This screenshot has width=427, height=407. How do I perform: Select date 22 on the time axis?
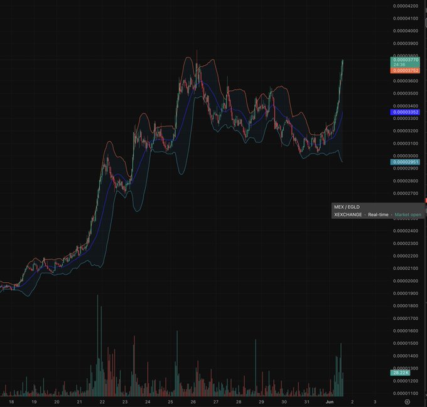point(102,402)
